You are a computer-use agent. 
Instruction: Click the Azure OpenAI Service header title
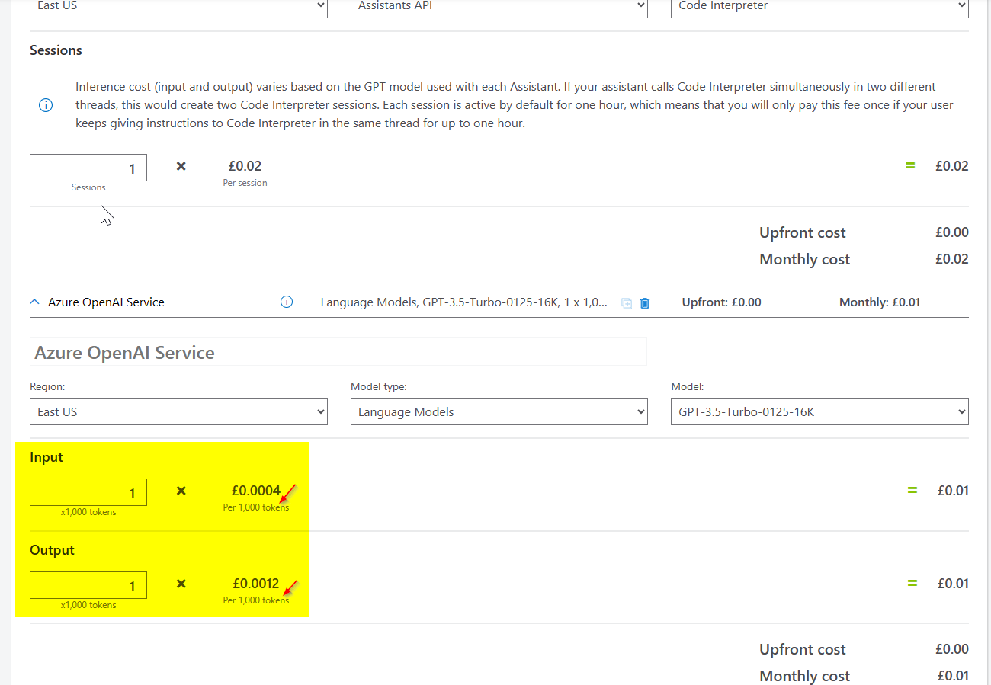[x=106, y=302]
